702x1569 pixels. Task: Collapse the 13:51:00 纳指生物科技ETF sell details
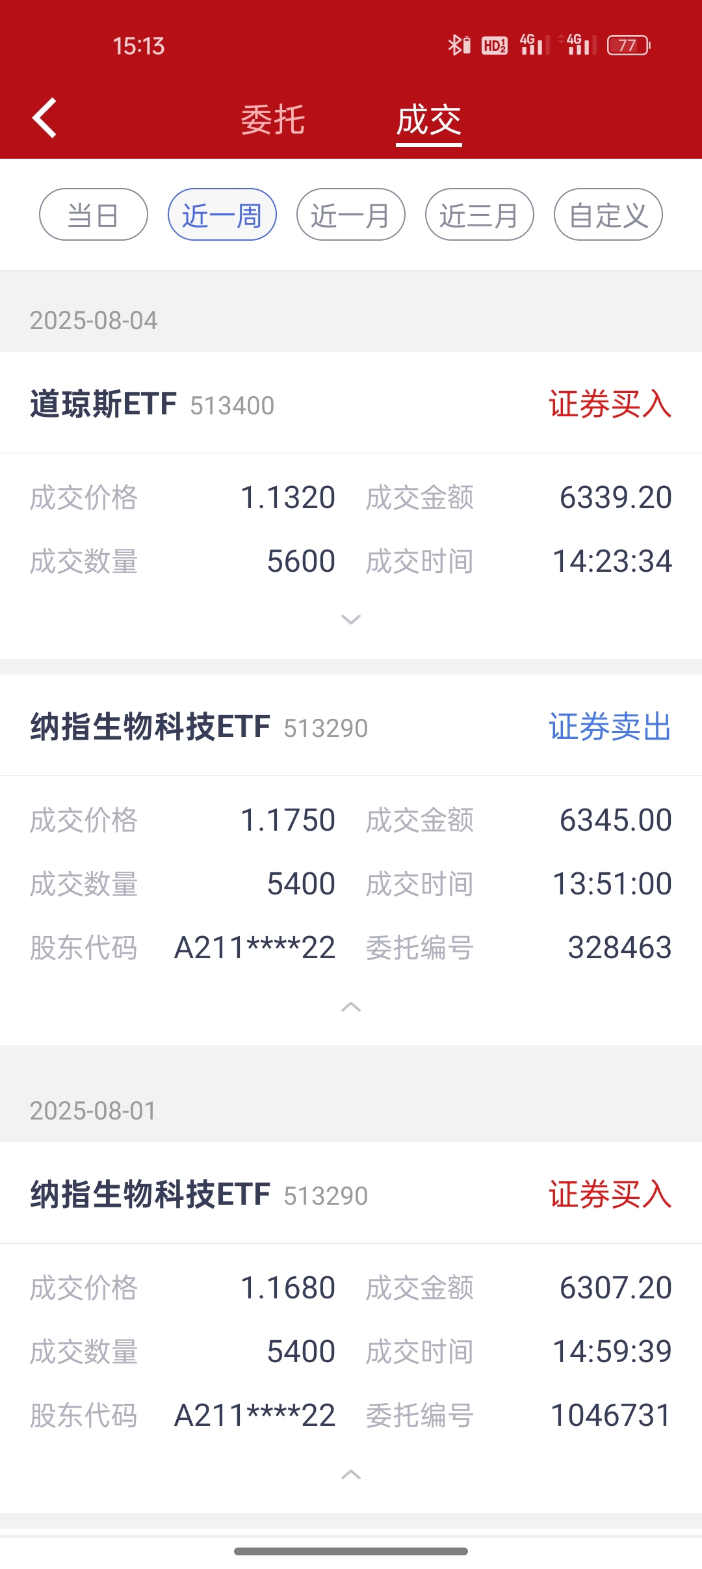tap(351, 1007)
